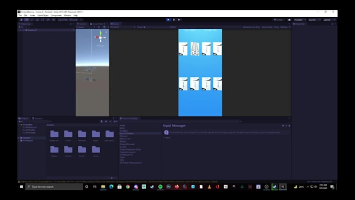
Task: Select the Scene_5 item in Hierarchy
Action: point(32,30)
